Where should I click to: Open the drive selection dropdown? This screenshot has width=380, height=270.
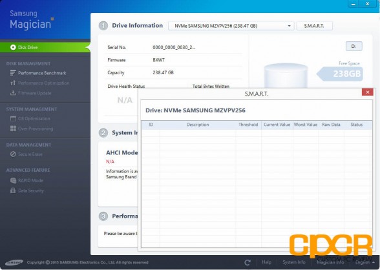(231, 26)
